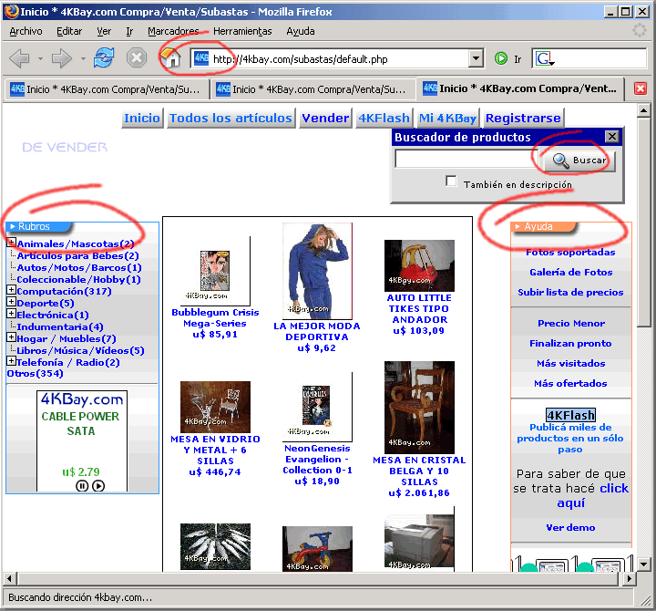The width and height of the screenshot is (656, 611).
Task: Open the Vender navigation link
Action: [x=325, y=118]
